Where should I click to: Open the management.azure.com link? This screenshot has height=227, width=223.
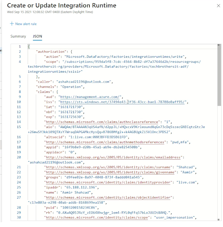(90, 97)
